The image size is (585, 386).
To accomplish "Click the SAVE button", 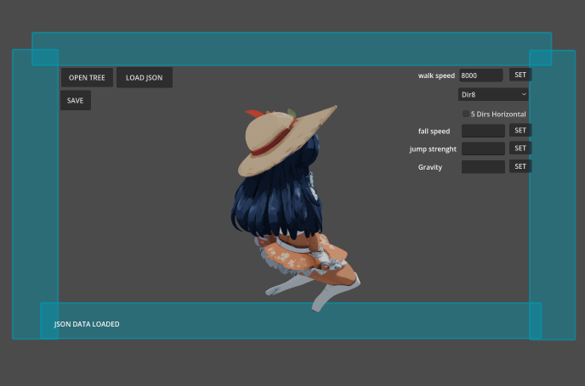I will point(76,100).
